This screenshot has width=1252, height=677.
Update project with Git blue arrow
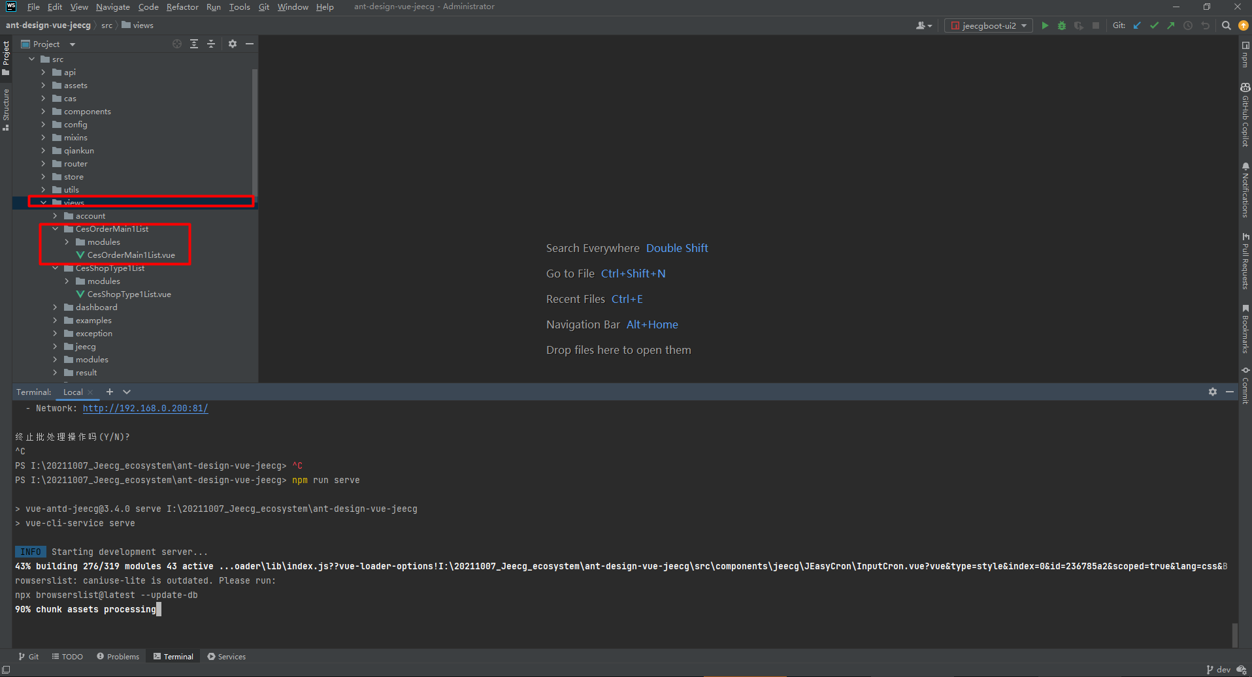pos(1137,25)
